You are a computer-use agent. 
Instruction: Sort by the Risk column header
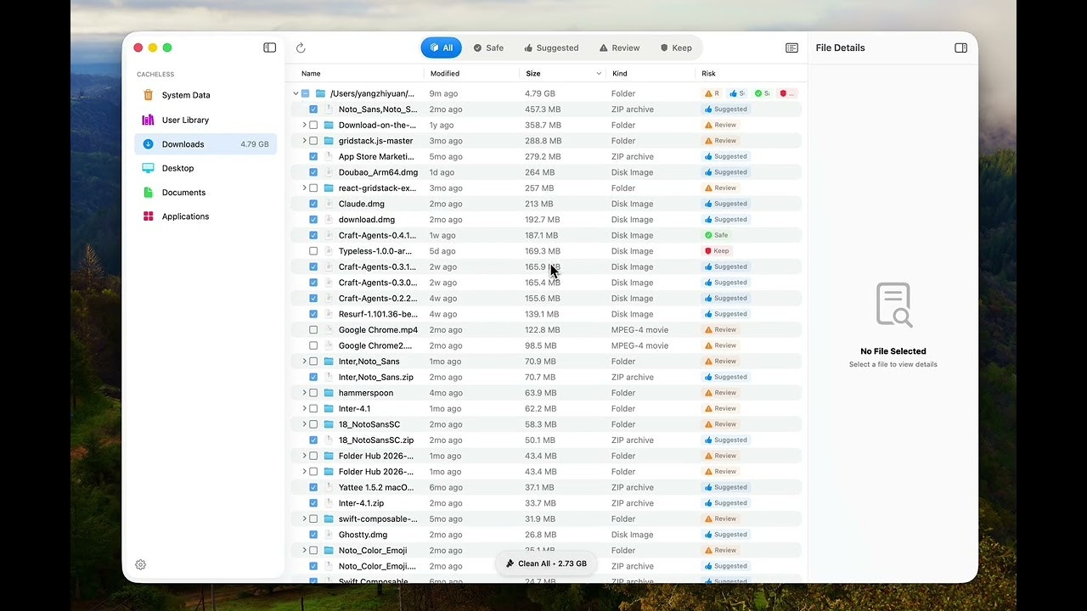(709, 74)
